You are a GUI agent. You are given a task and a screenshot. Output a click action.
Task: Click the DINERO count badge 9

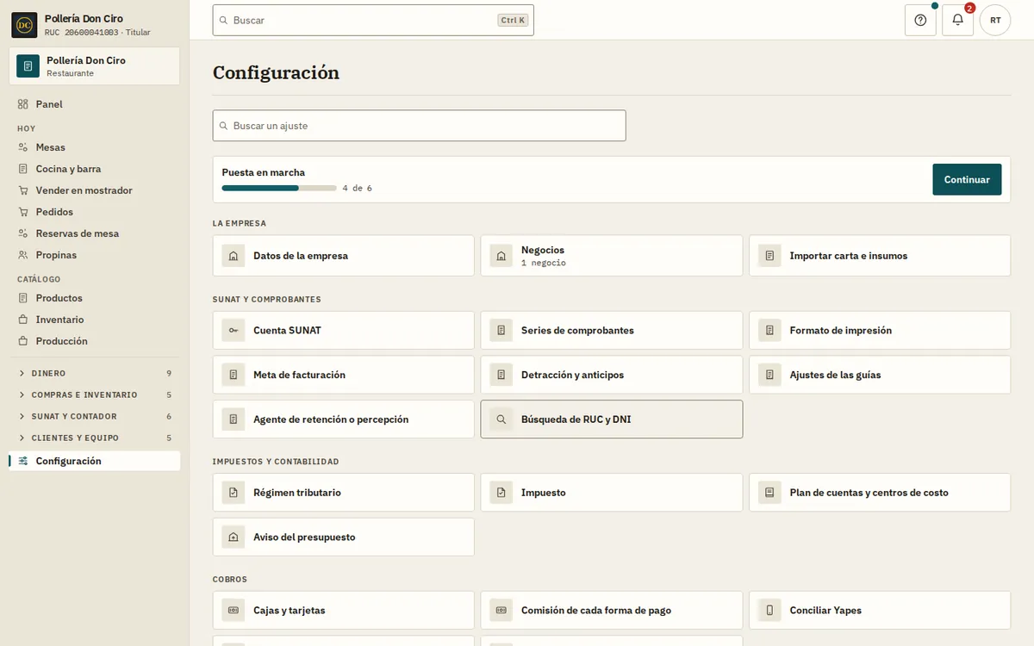pos(169,373)
